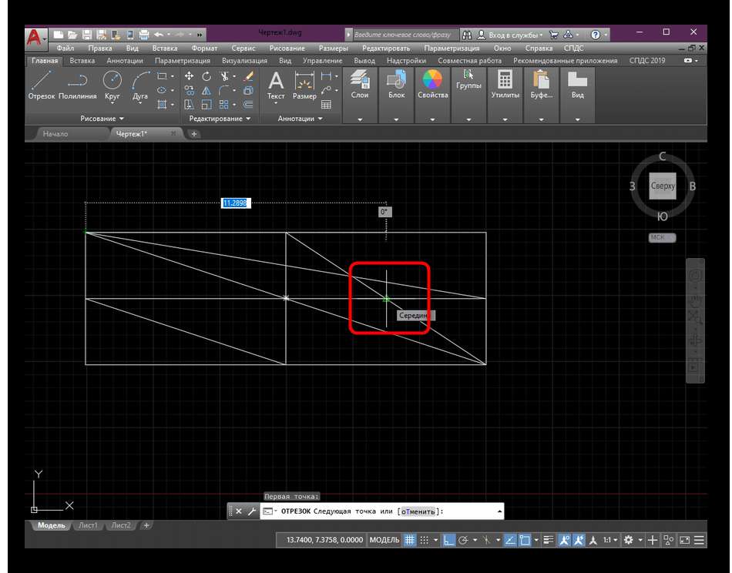Click the Сверху face of the ViewCube

(663, 186)
